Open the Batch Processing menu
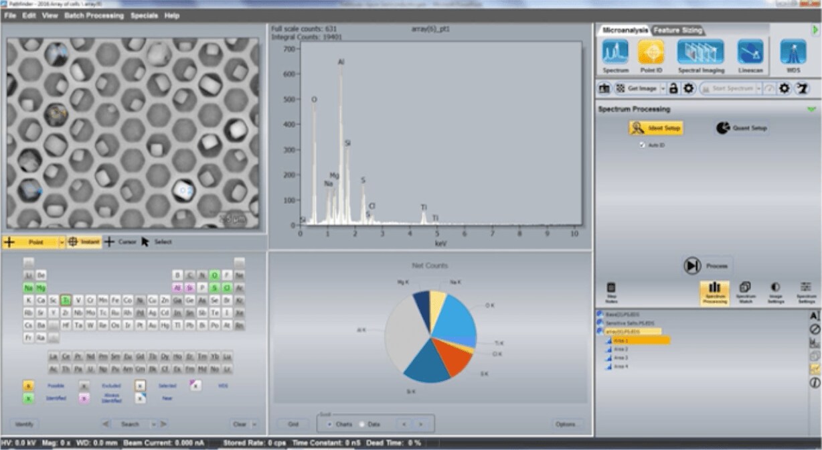This screenshot has width=822, height=450. tap(94, 15)
